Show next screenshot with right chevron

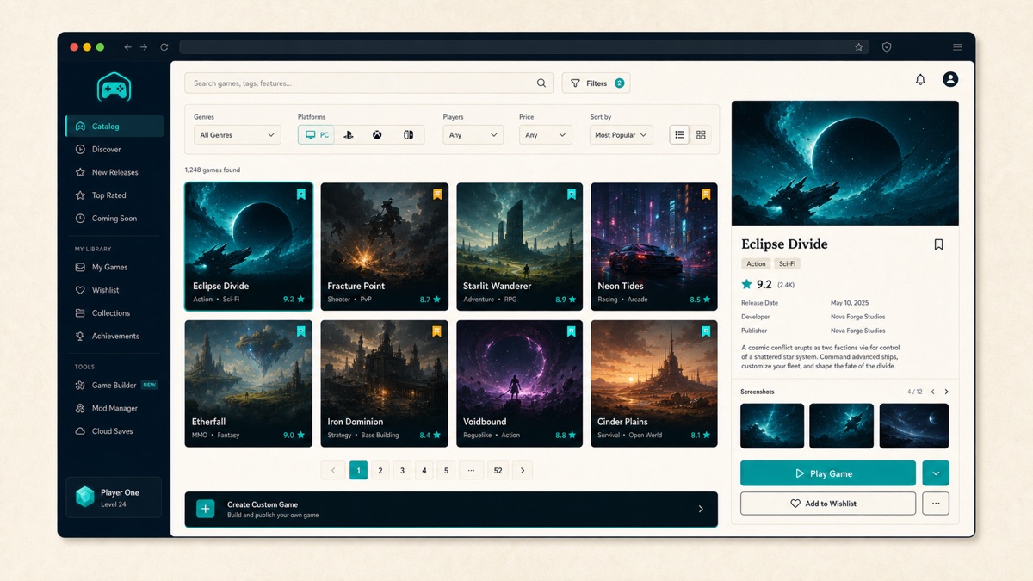[x=946, y=392]
